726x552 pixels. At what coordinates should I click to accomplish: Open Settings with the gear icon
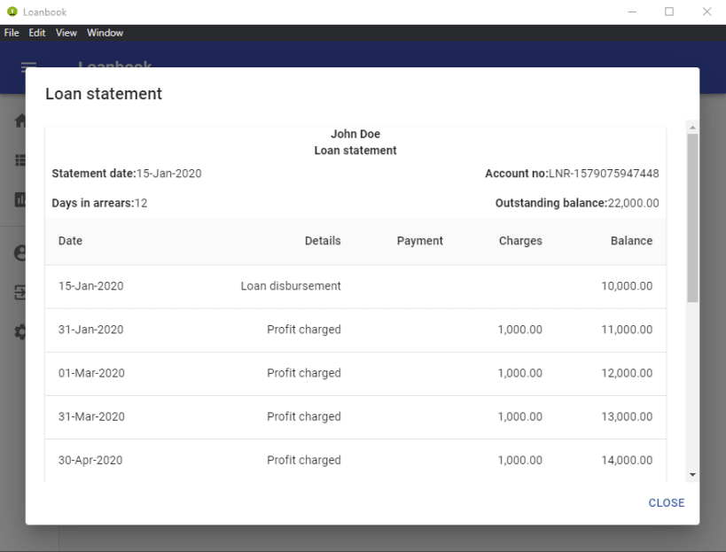[x=20, y=331]
